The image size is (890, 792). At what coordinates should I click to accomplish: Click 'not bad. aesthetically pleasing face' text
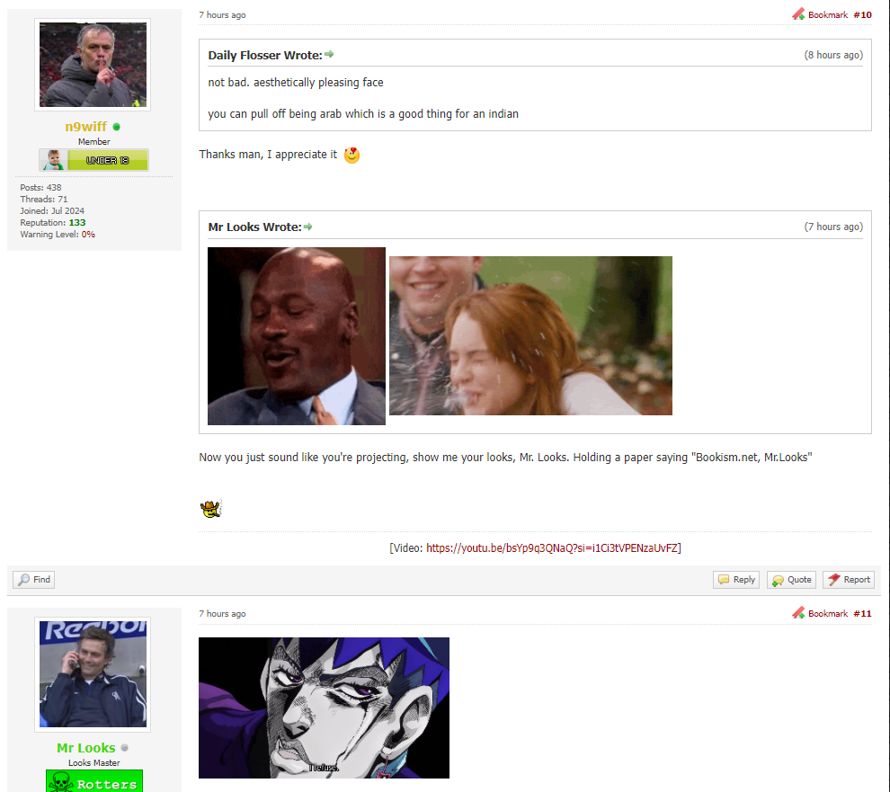(296, 83)
